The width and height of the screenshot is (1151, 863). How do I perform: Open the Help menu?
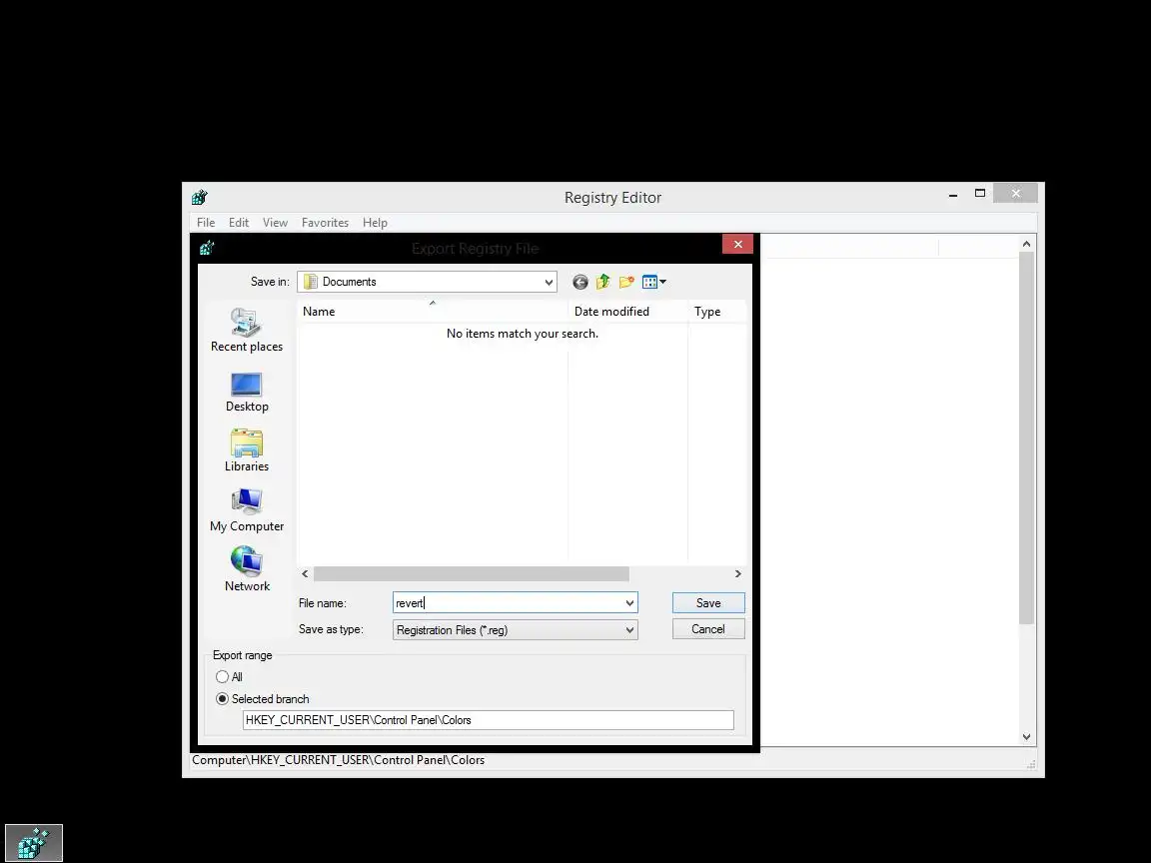point(375,223)
